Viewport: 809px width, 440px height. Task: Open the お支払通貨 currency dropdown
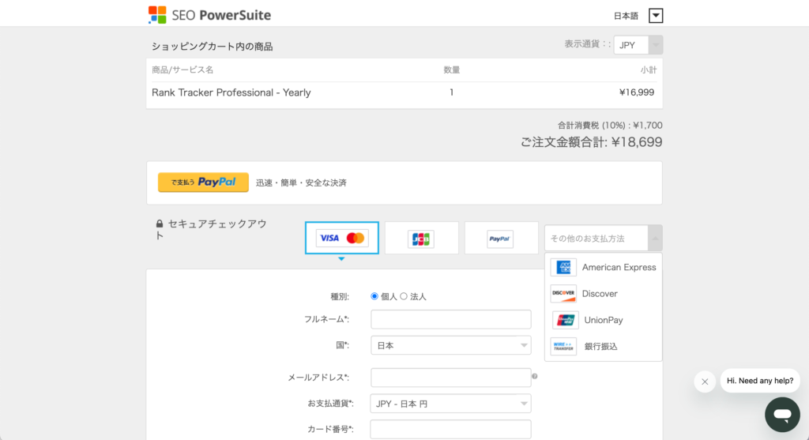pyautogui.click(x=450, y=404)
